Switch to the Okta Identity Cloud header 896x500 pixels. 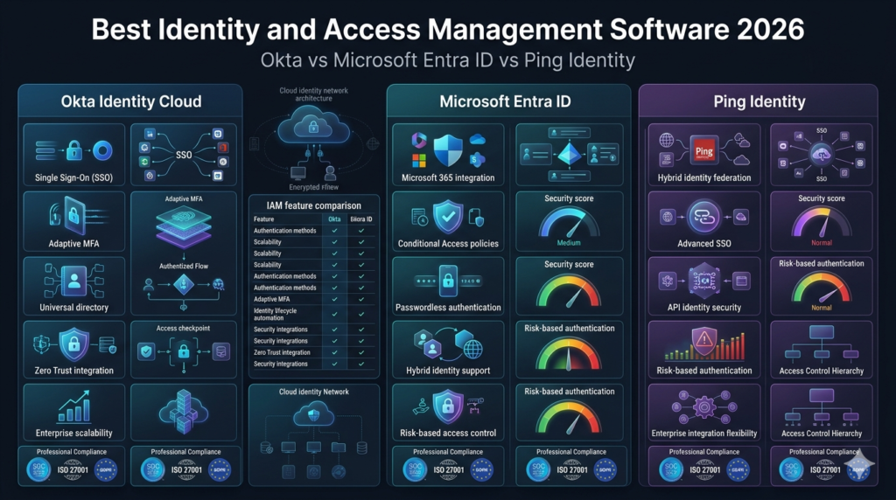coord(131,101)
